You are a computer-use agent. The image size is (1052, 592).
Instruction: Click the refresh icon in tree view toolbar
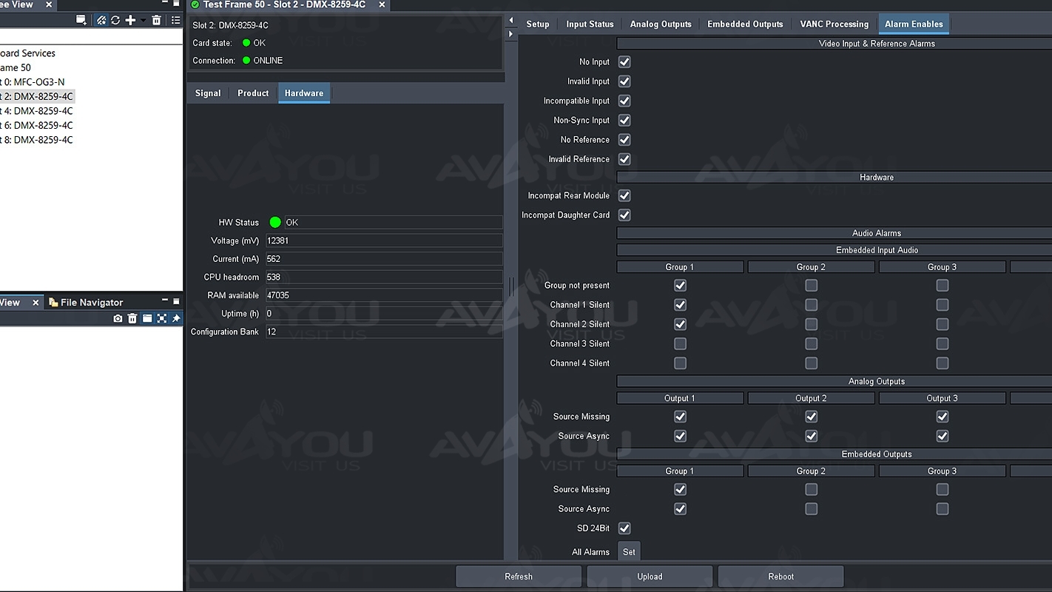click(115, 20)
